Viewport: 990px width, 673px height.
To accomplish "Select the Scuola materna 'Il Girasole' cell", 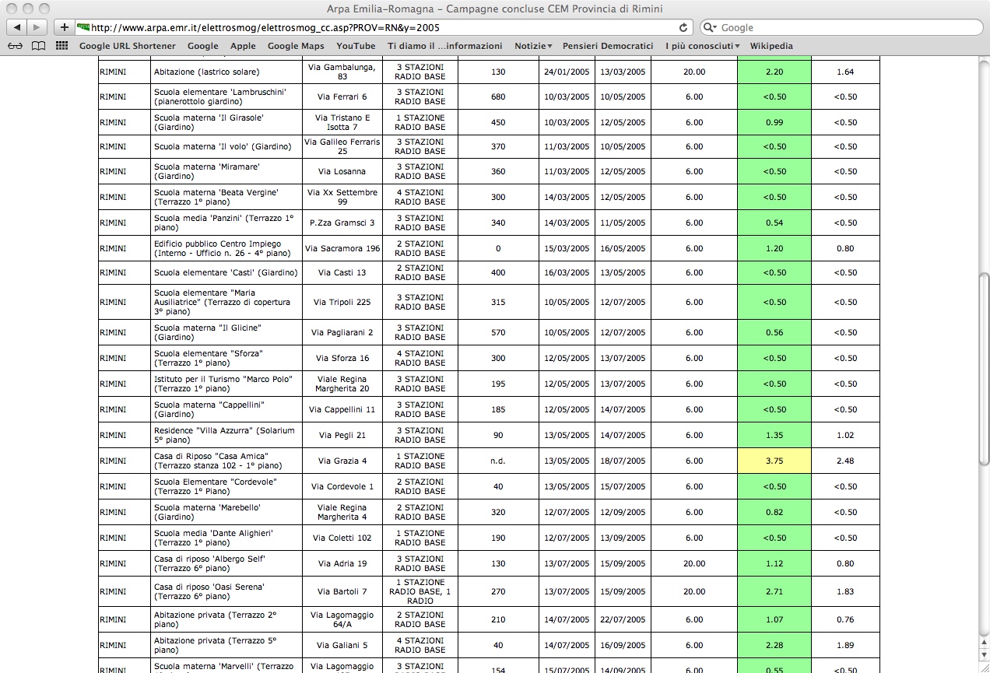I will (226, 122).
